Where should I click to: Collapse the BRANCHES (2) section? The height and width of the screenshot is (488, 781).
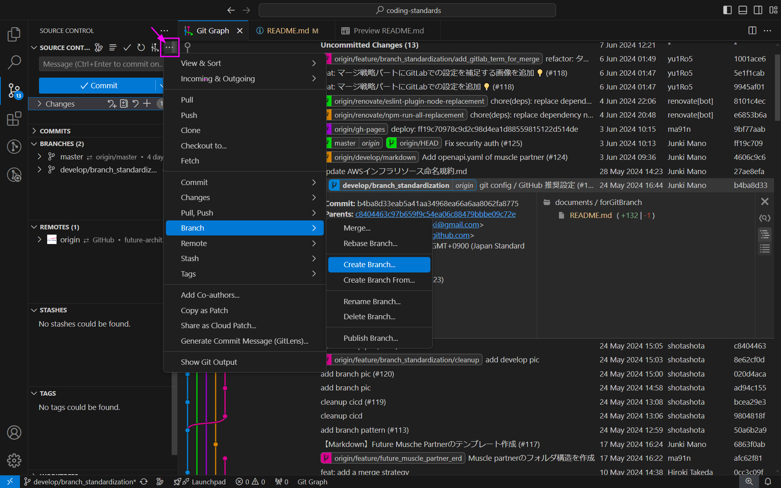pyautogui.click(x=34, y=144)
